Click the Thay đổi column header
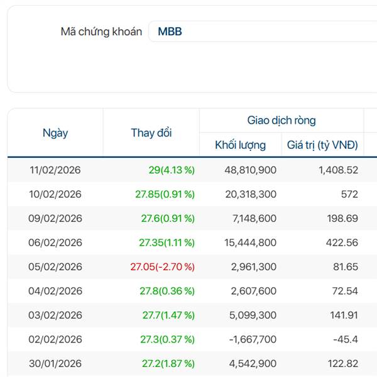 [151, 133]
